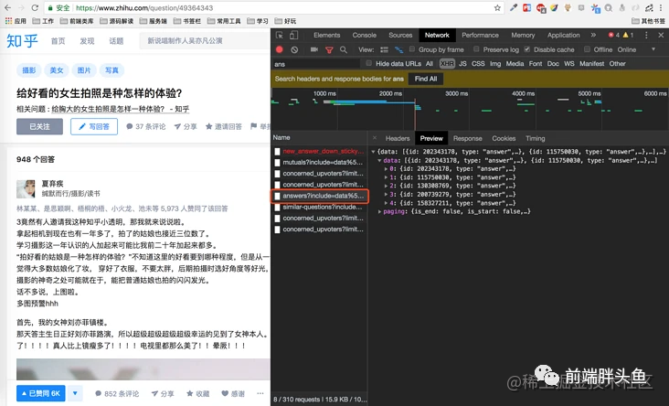The width and height of the screenshot is (669, 406).
Task: Click the comment icon for 852 条评论
Action: 98,393
